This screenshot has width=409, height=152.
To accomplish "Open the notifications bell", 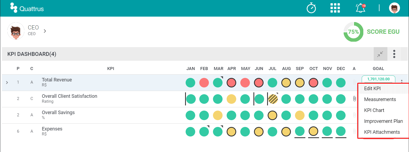I will pyautogui.click(x=361, y=8).
